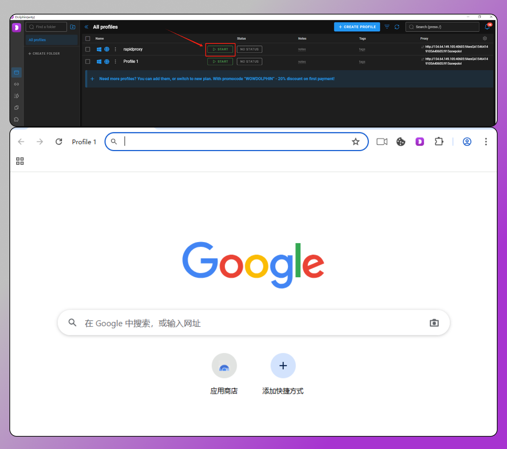The height and width of the screenshot is (449, 507).
Task: Tick the Profile 1 row checkbox
Action: point(88,62)
